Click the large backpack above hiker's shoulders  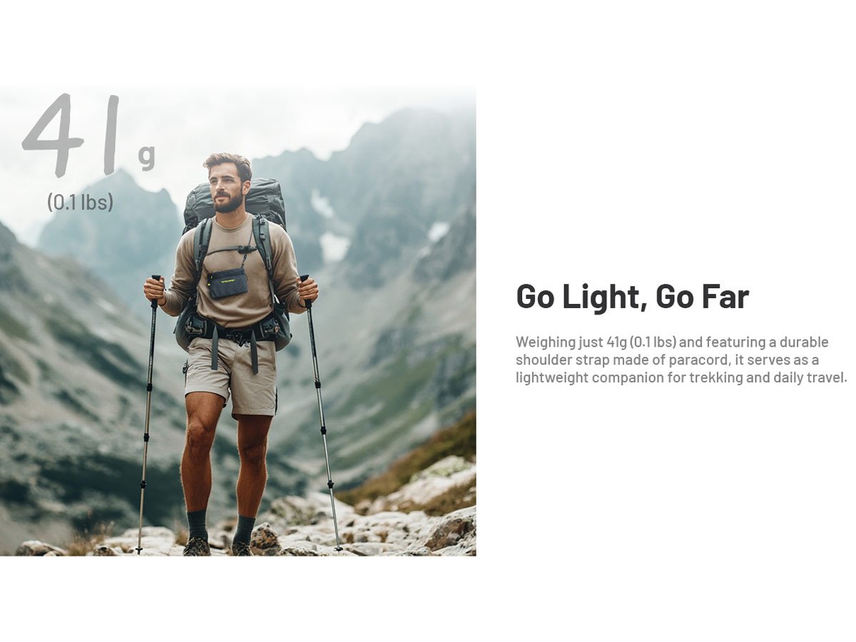point(235,203)
